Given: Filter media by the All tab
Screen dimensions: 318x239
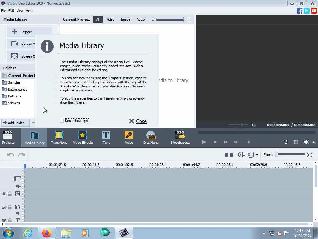Looking at the screenshot, I should (x=98, y=19).
